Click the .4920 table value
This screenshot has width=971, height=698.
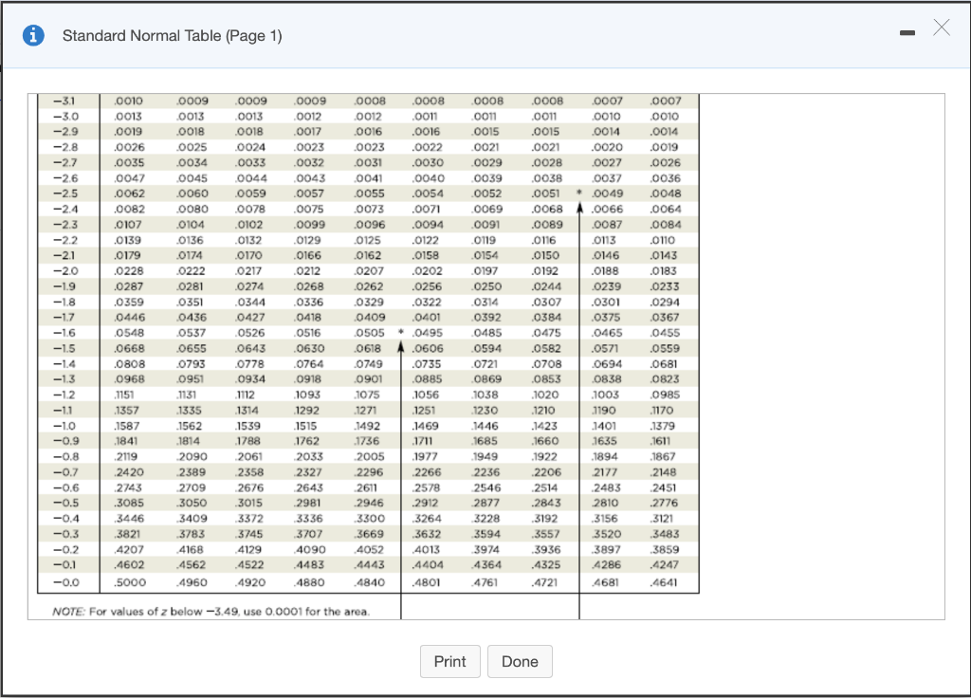(x=250, y=582)
